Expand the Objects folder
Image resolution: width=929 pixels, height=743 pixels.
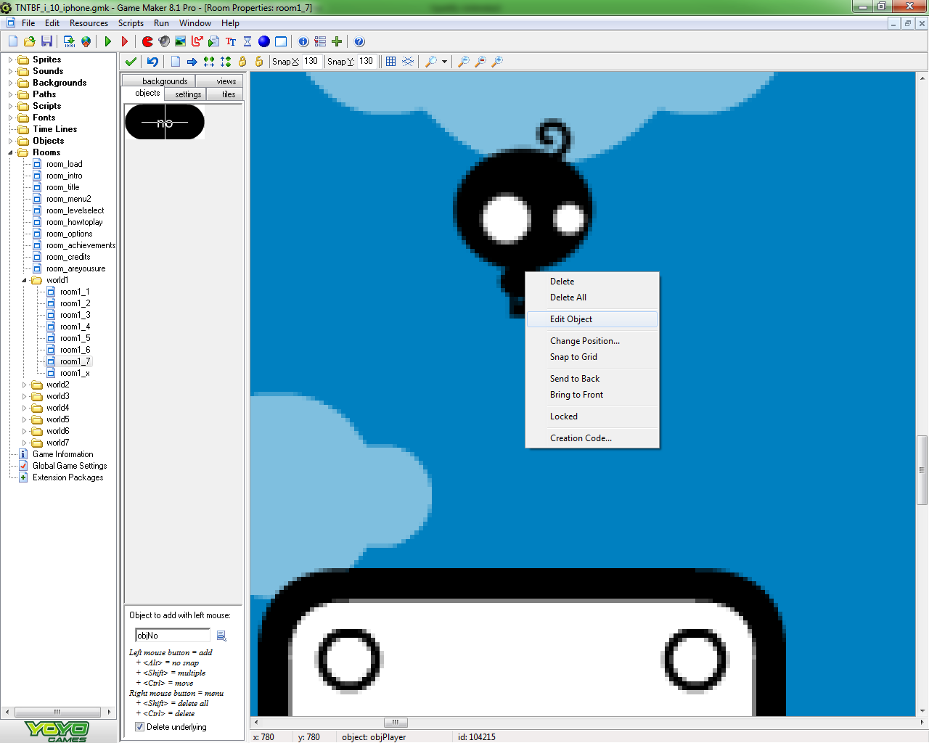pos(10,141)
